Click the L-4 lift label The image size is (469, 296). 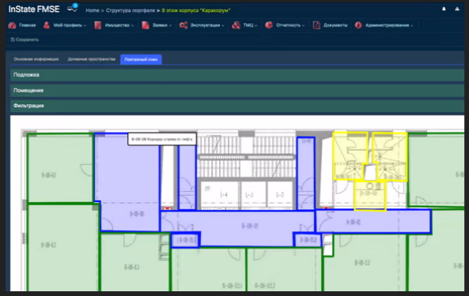224,195
